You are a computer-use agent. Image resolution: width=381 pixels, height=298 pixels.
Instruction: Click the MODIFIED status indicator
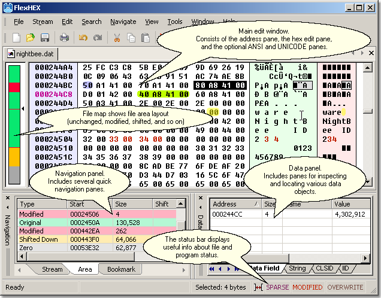pyautogui.click(x=307, y=287)
